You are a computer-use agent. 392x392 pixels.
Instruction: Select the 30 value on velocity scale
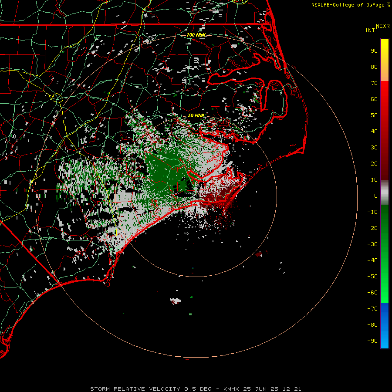tap(374, 148)
